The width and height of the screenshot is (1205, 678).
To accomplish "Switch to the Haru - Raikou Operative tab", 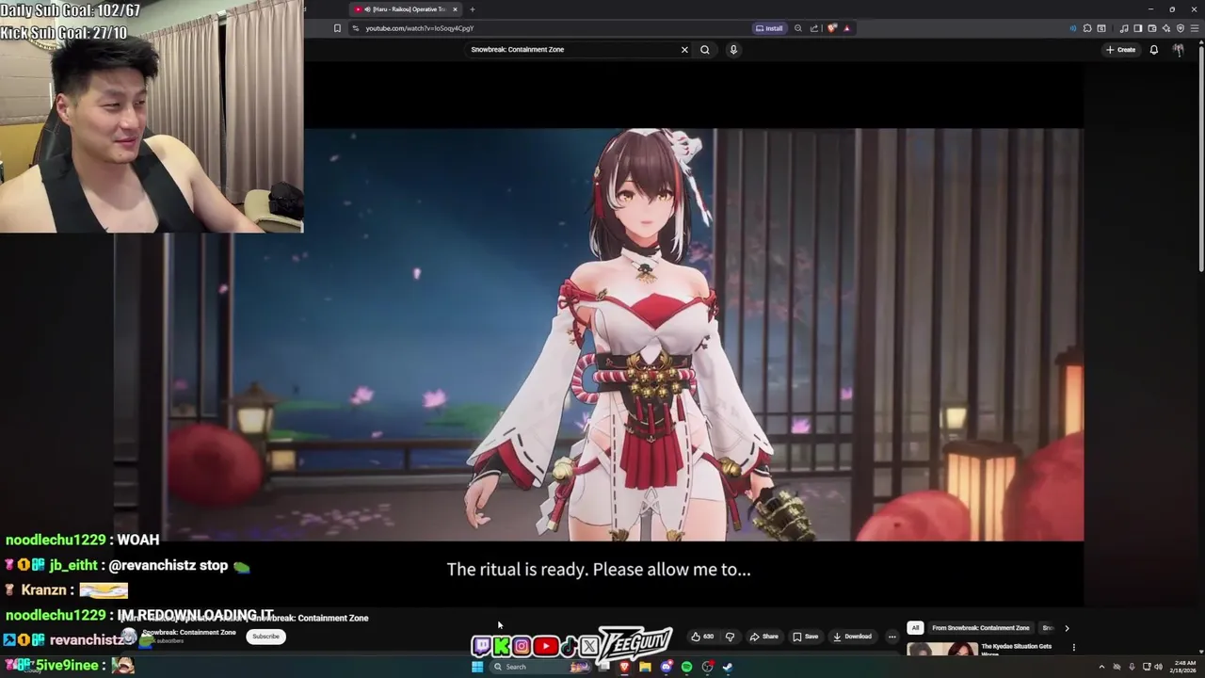I will 405,9.
